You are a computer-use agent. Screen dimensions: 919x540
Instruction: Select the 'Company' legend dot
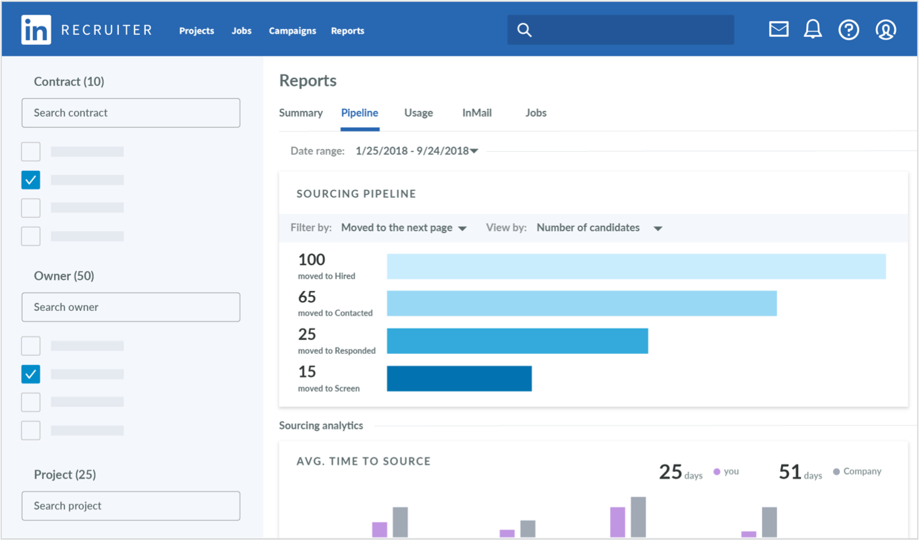pyautogui.click(x=836, y=471)
